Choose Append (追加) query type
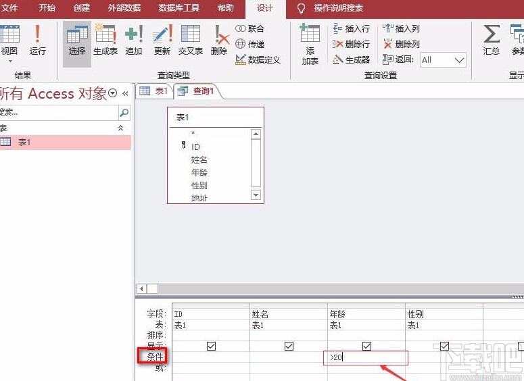Screen dimensions: 524x381 134,40
